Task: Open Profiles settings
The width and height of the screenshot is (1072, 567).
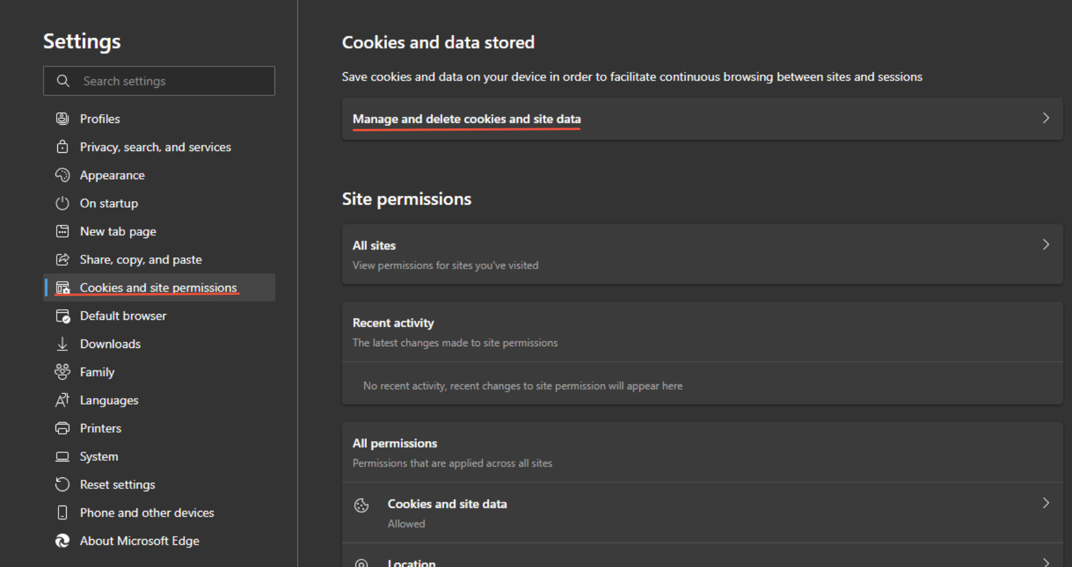Action: [159, 119]
